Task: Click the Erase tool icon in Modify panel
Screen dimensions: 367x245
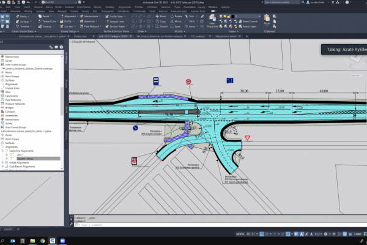Action: [202, 16]
